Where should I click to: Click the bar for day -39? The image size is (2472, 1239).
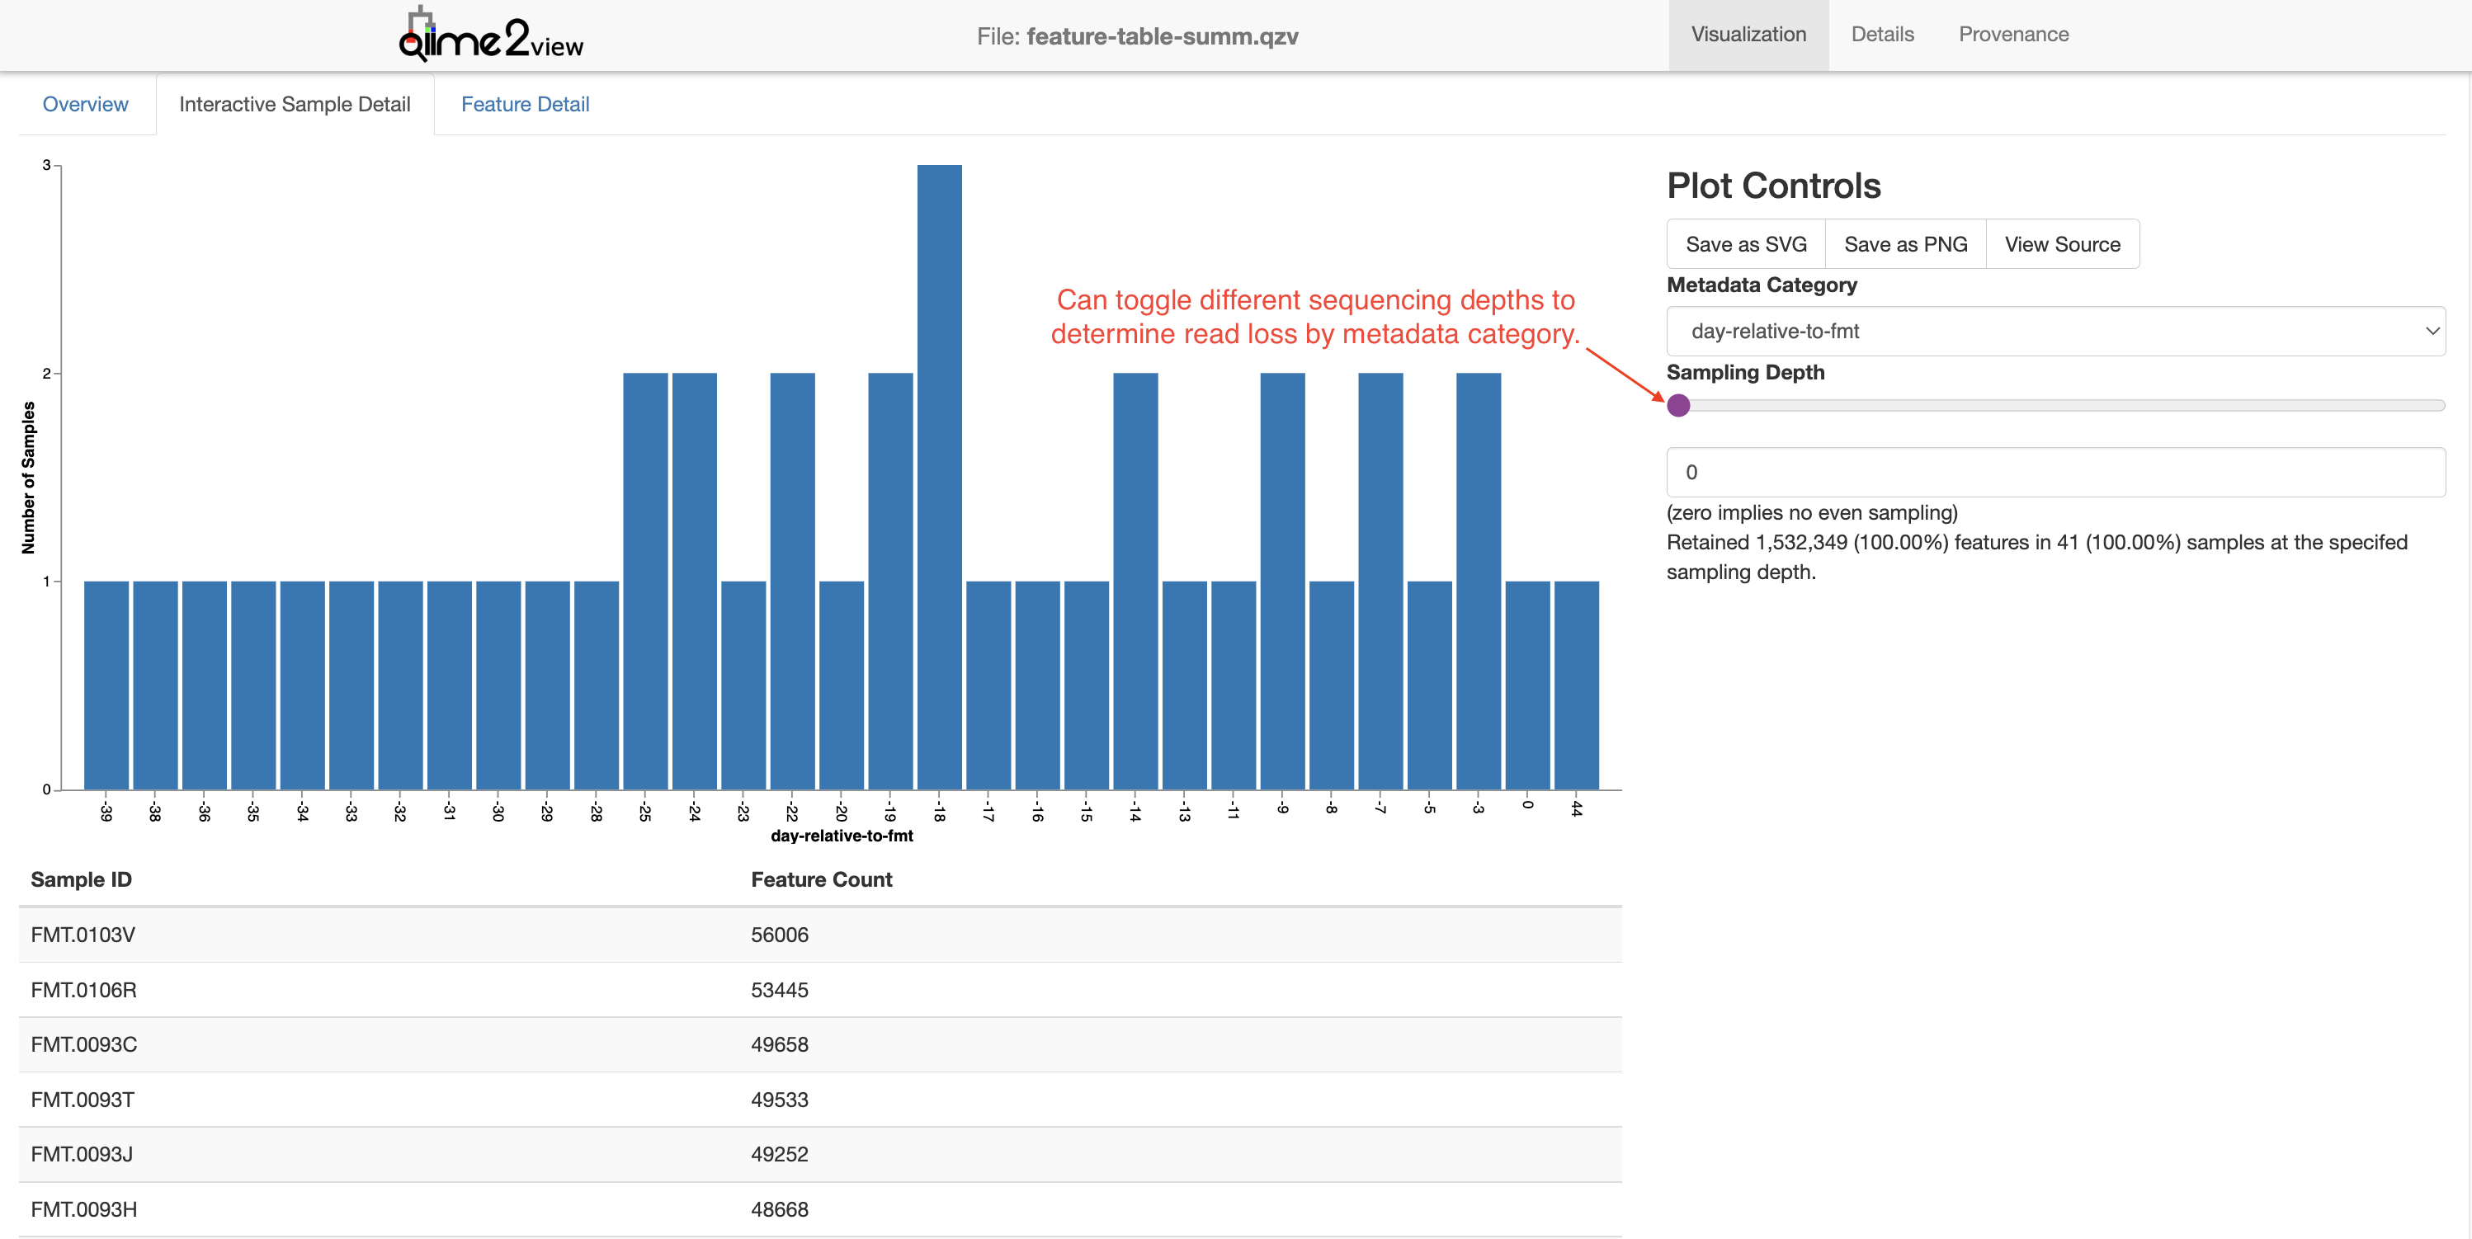pyautogui.click(x=106, y=685)
